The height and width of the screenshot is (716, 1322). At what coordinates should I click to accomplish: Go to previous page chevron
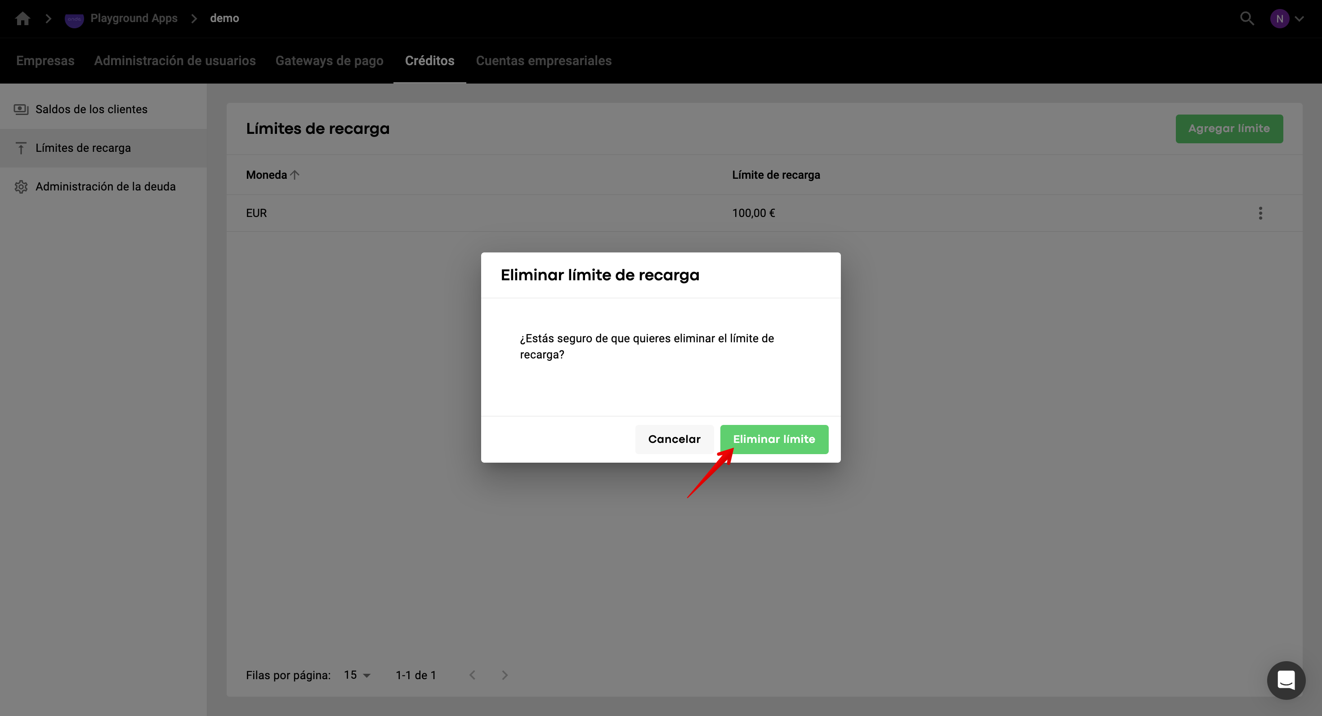coord(472,675)
